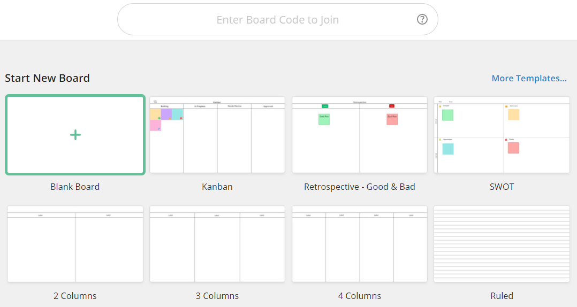Pick the SWOT template thumbnail

click(x=502, y=135)
